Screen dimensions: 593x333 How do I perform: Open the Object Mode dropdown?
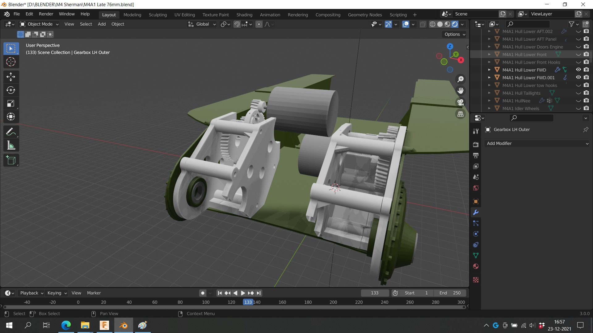39,24
